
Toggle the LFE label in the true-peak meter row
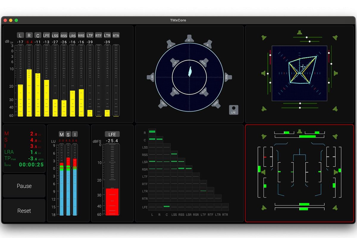[x=46, y=36]
